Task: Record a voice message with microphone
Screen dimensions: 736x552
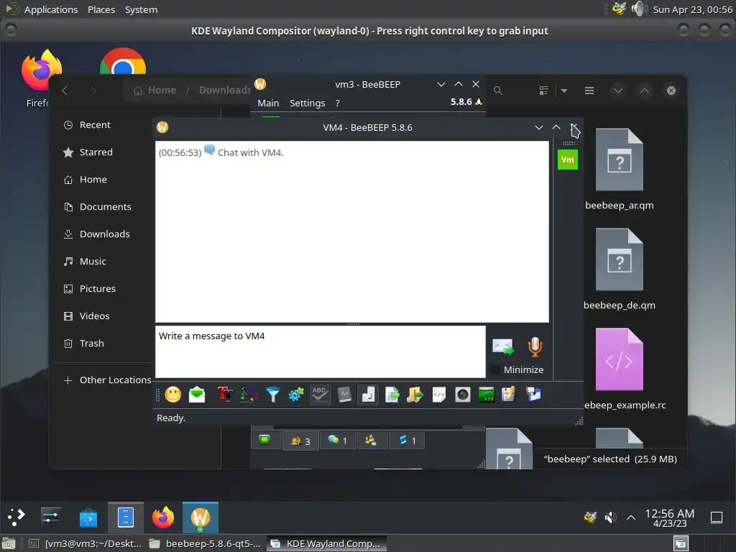Action: point(535,347)
